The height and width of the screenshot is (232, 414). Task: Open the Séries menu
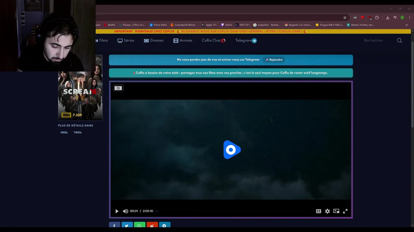coord(126,41)
